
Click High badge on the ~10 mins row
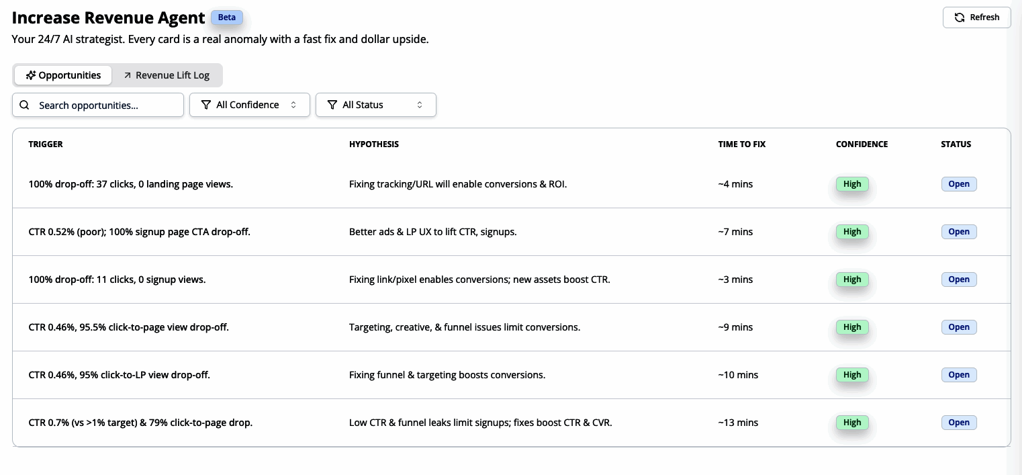click(851, 375)
